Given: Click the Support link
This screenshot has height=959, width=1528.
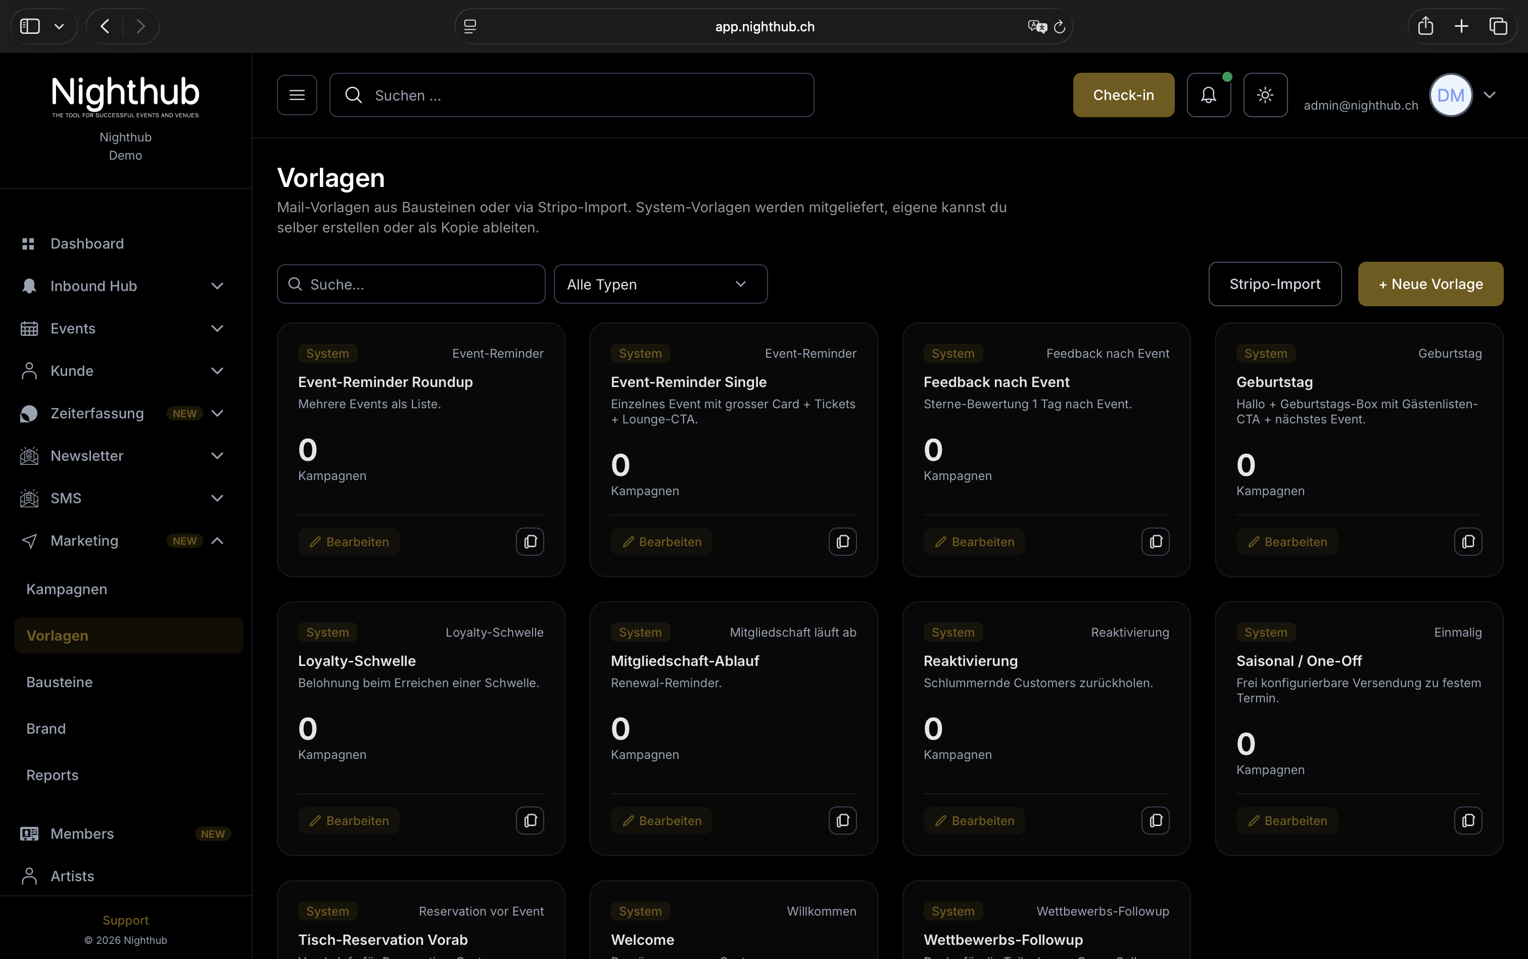Looking at the screenshot, I should tap(126, 920).
